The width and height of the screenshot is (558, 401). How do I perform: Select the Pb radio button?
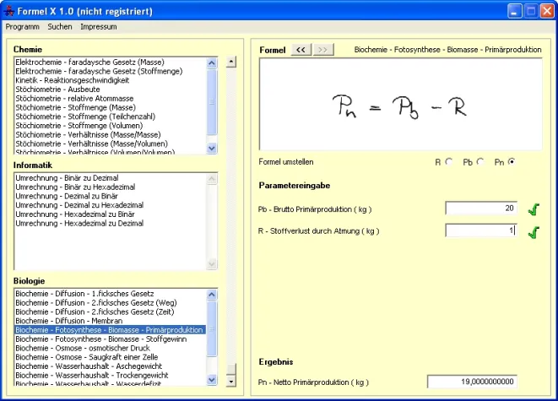click(x=479, y=161)
